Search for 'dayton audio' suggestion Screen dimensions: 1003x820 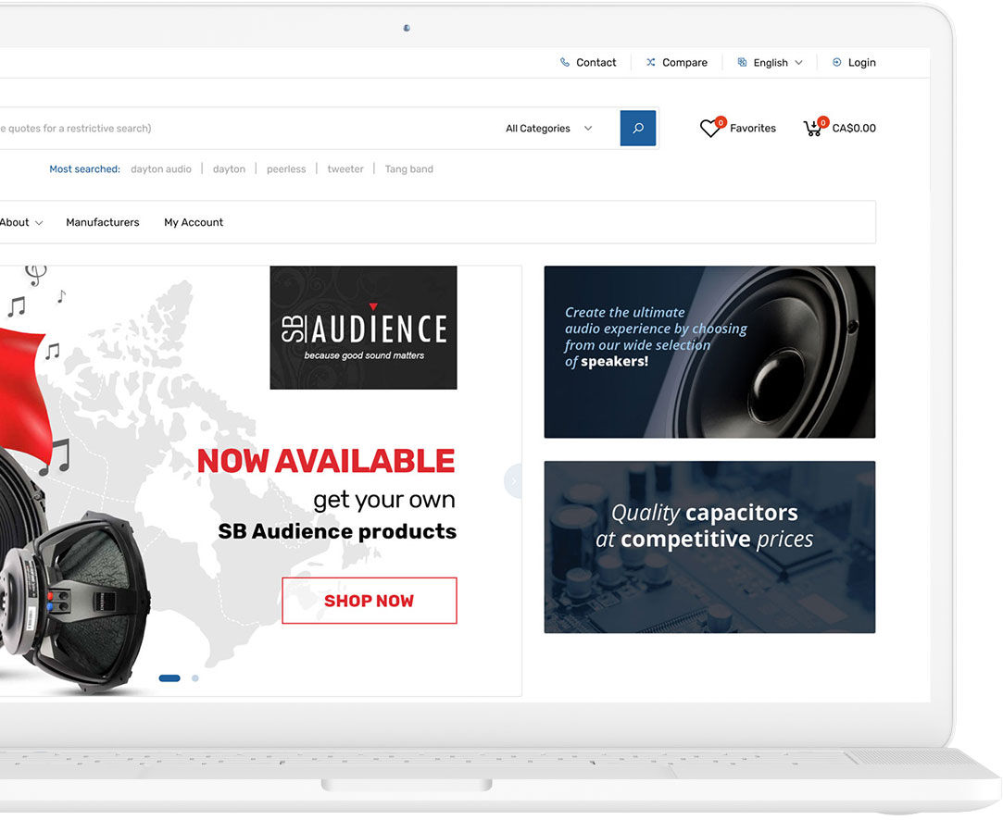coord(161,168)
